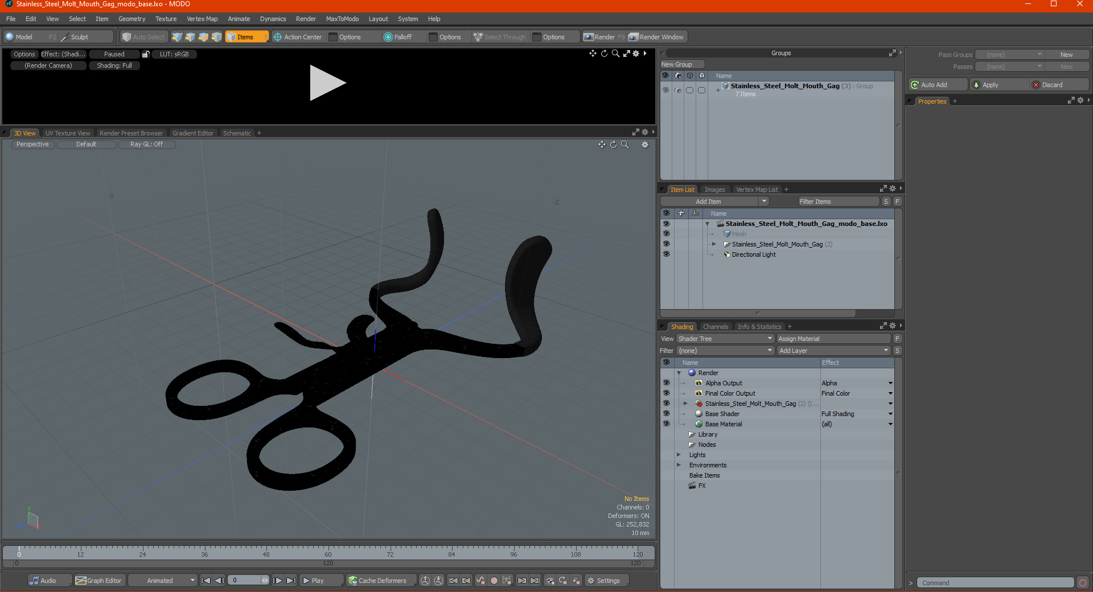Click the Apply button
Screen dimensions: 1093x592
(1000, 85)
